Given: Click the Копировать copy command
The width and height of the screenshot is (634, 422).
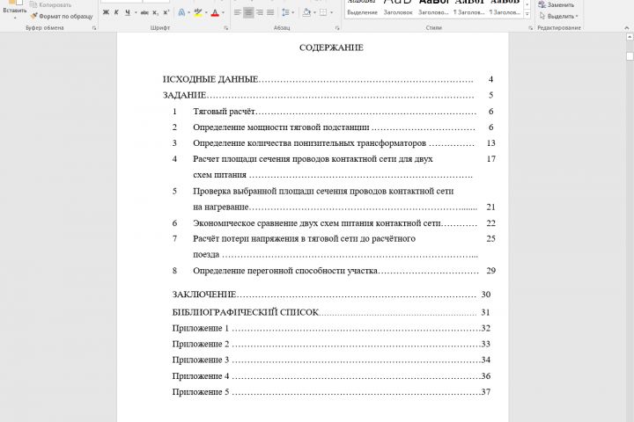Looking at the screenshot, I should pos(51,5).
